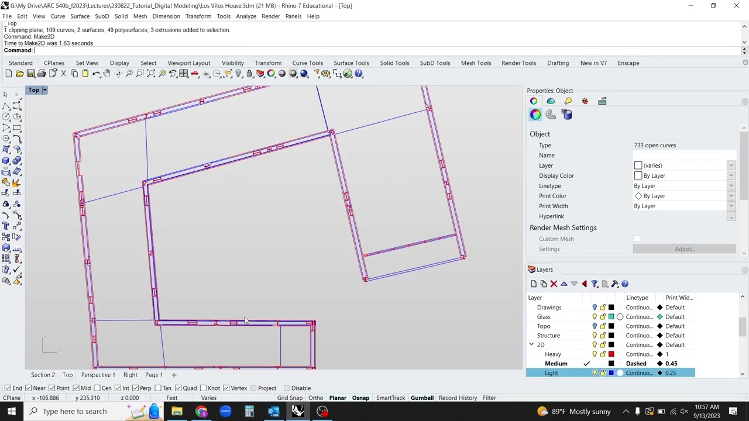The image size is (749, 421).
Task: Switch to Perspective 1 viewport tab
Action: [98, 375]
